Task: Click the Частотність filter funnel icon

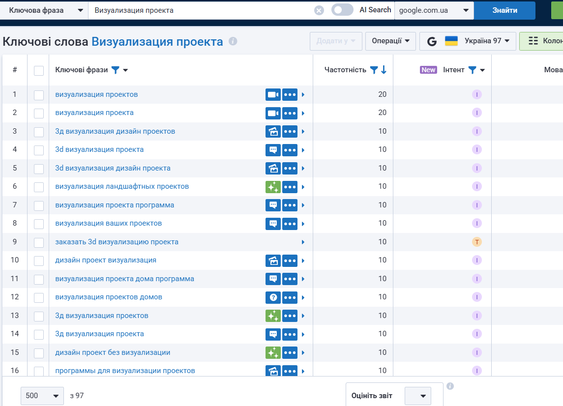Action: [374, 70]
